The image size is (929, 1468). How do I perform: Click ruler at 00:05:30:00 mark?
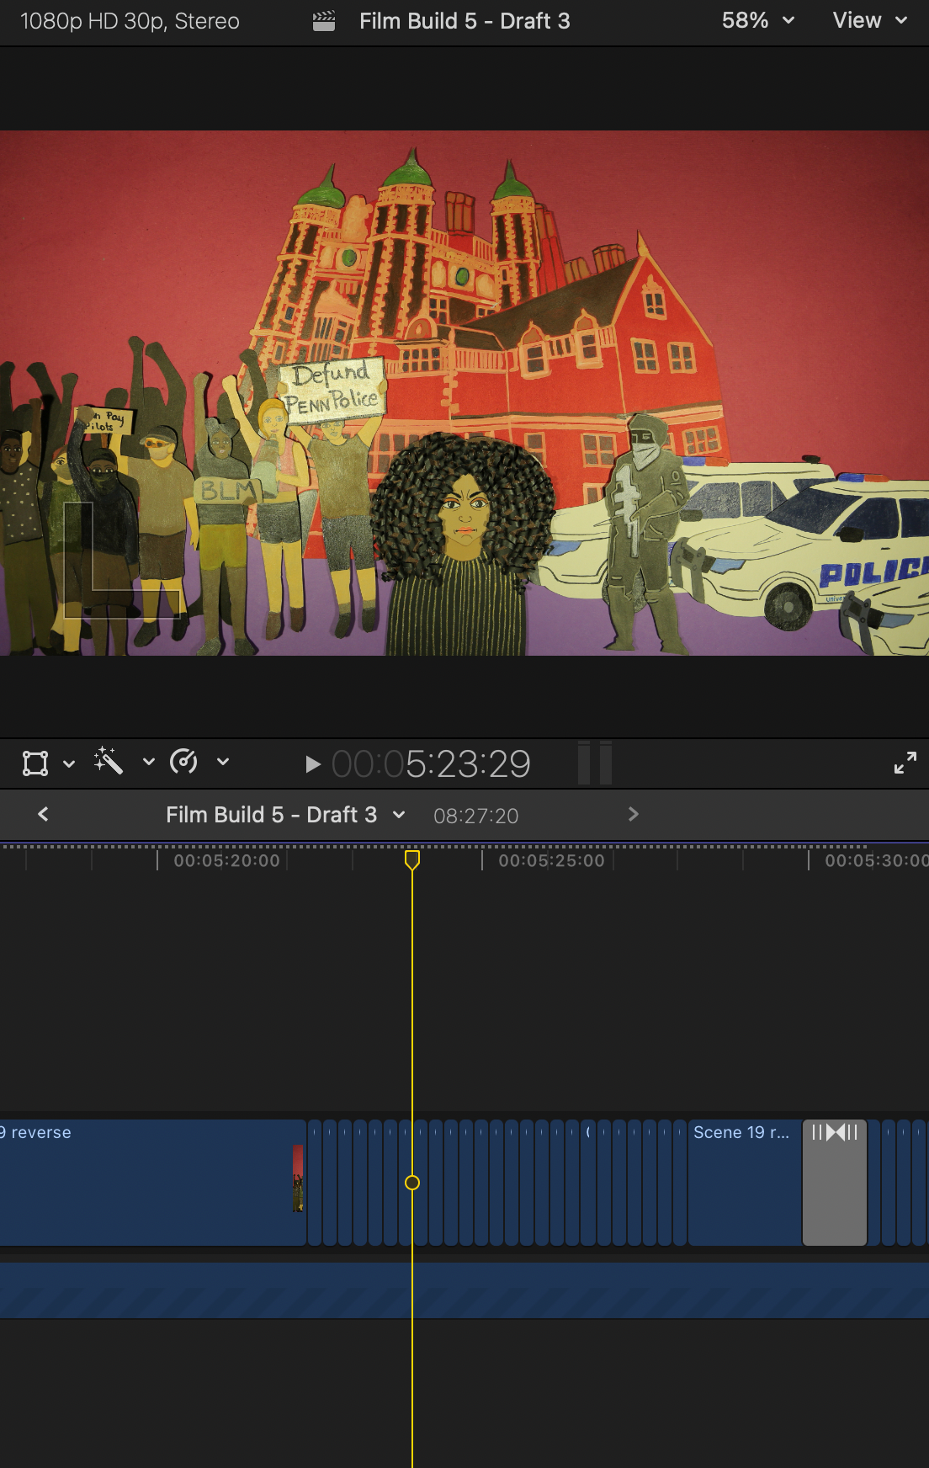coord(876,860)
